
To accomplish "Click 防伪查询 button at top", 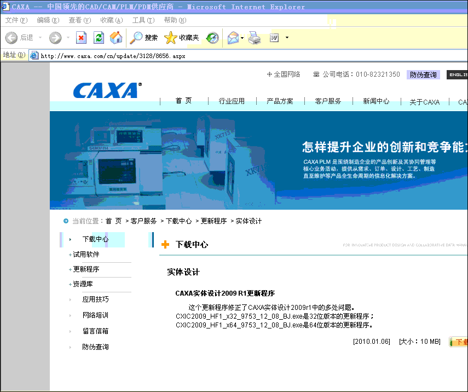I will pyautogui.click(x=423, y=74).
